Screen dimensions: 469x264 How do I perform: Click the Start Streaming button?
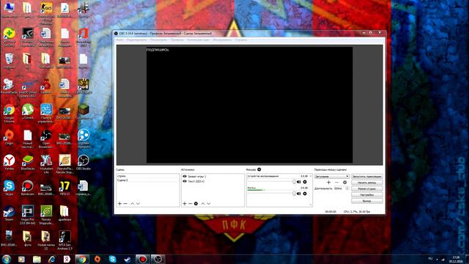click(367, 177)
